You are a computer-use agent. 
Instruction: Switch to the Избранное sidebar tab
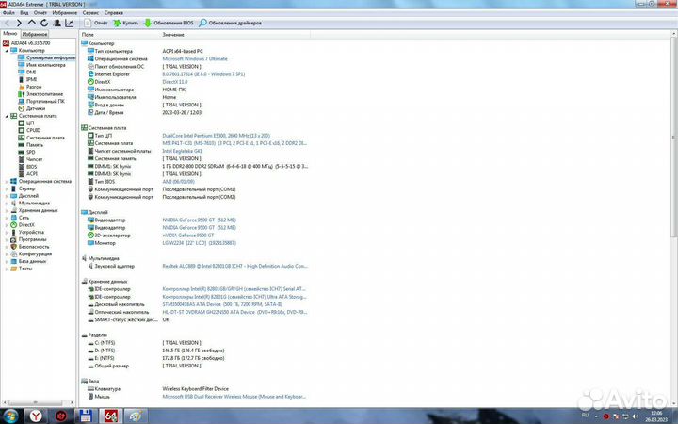tap(35, 34)
